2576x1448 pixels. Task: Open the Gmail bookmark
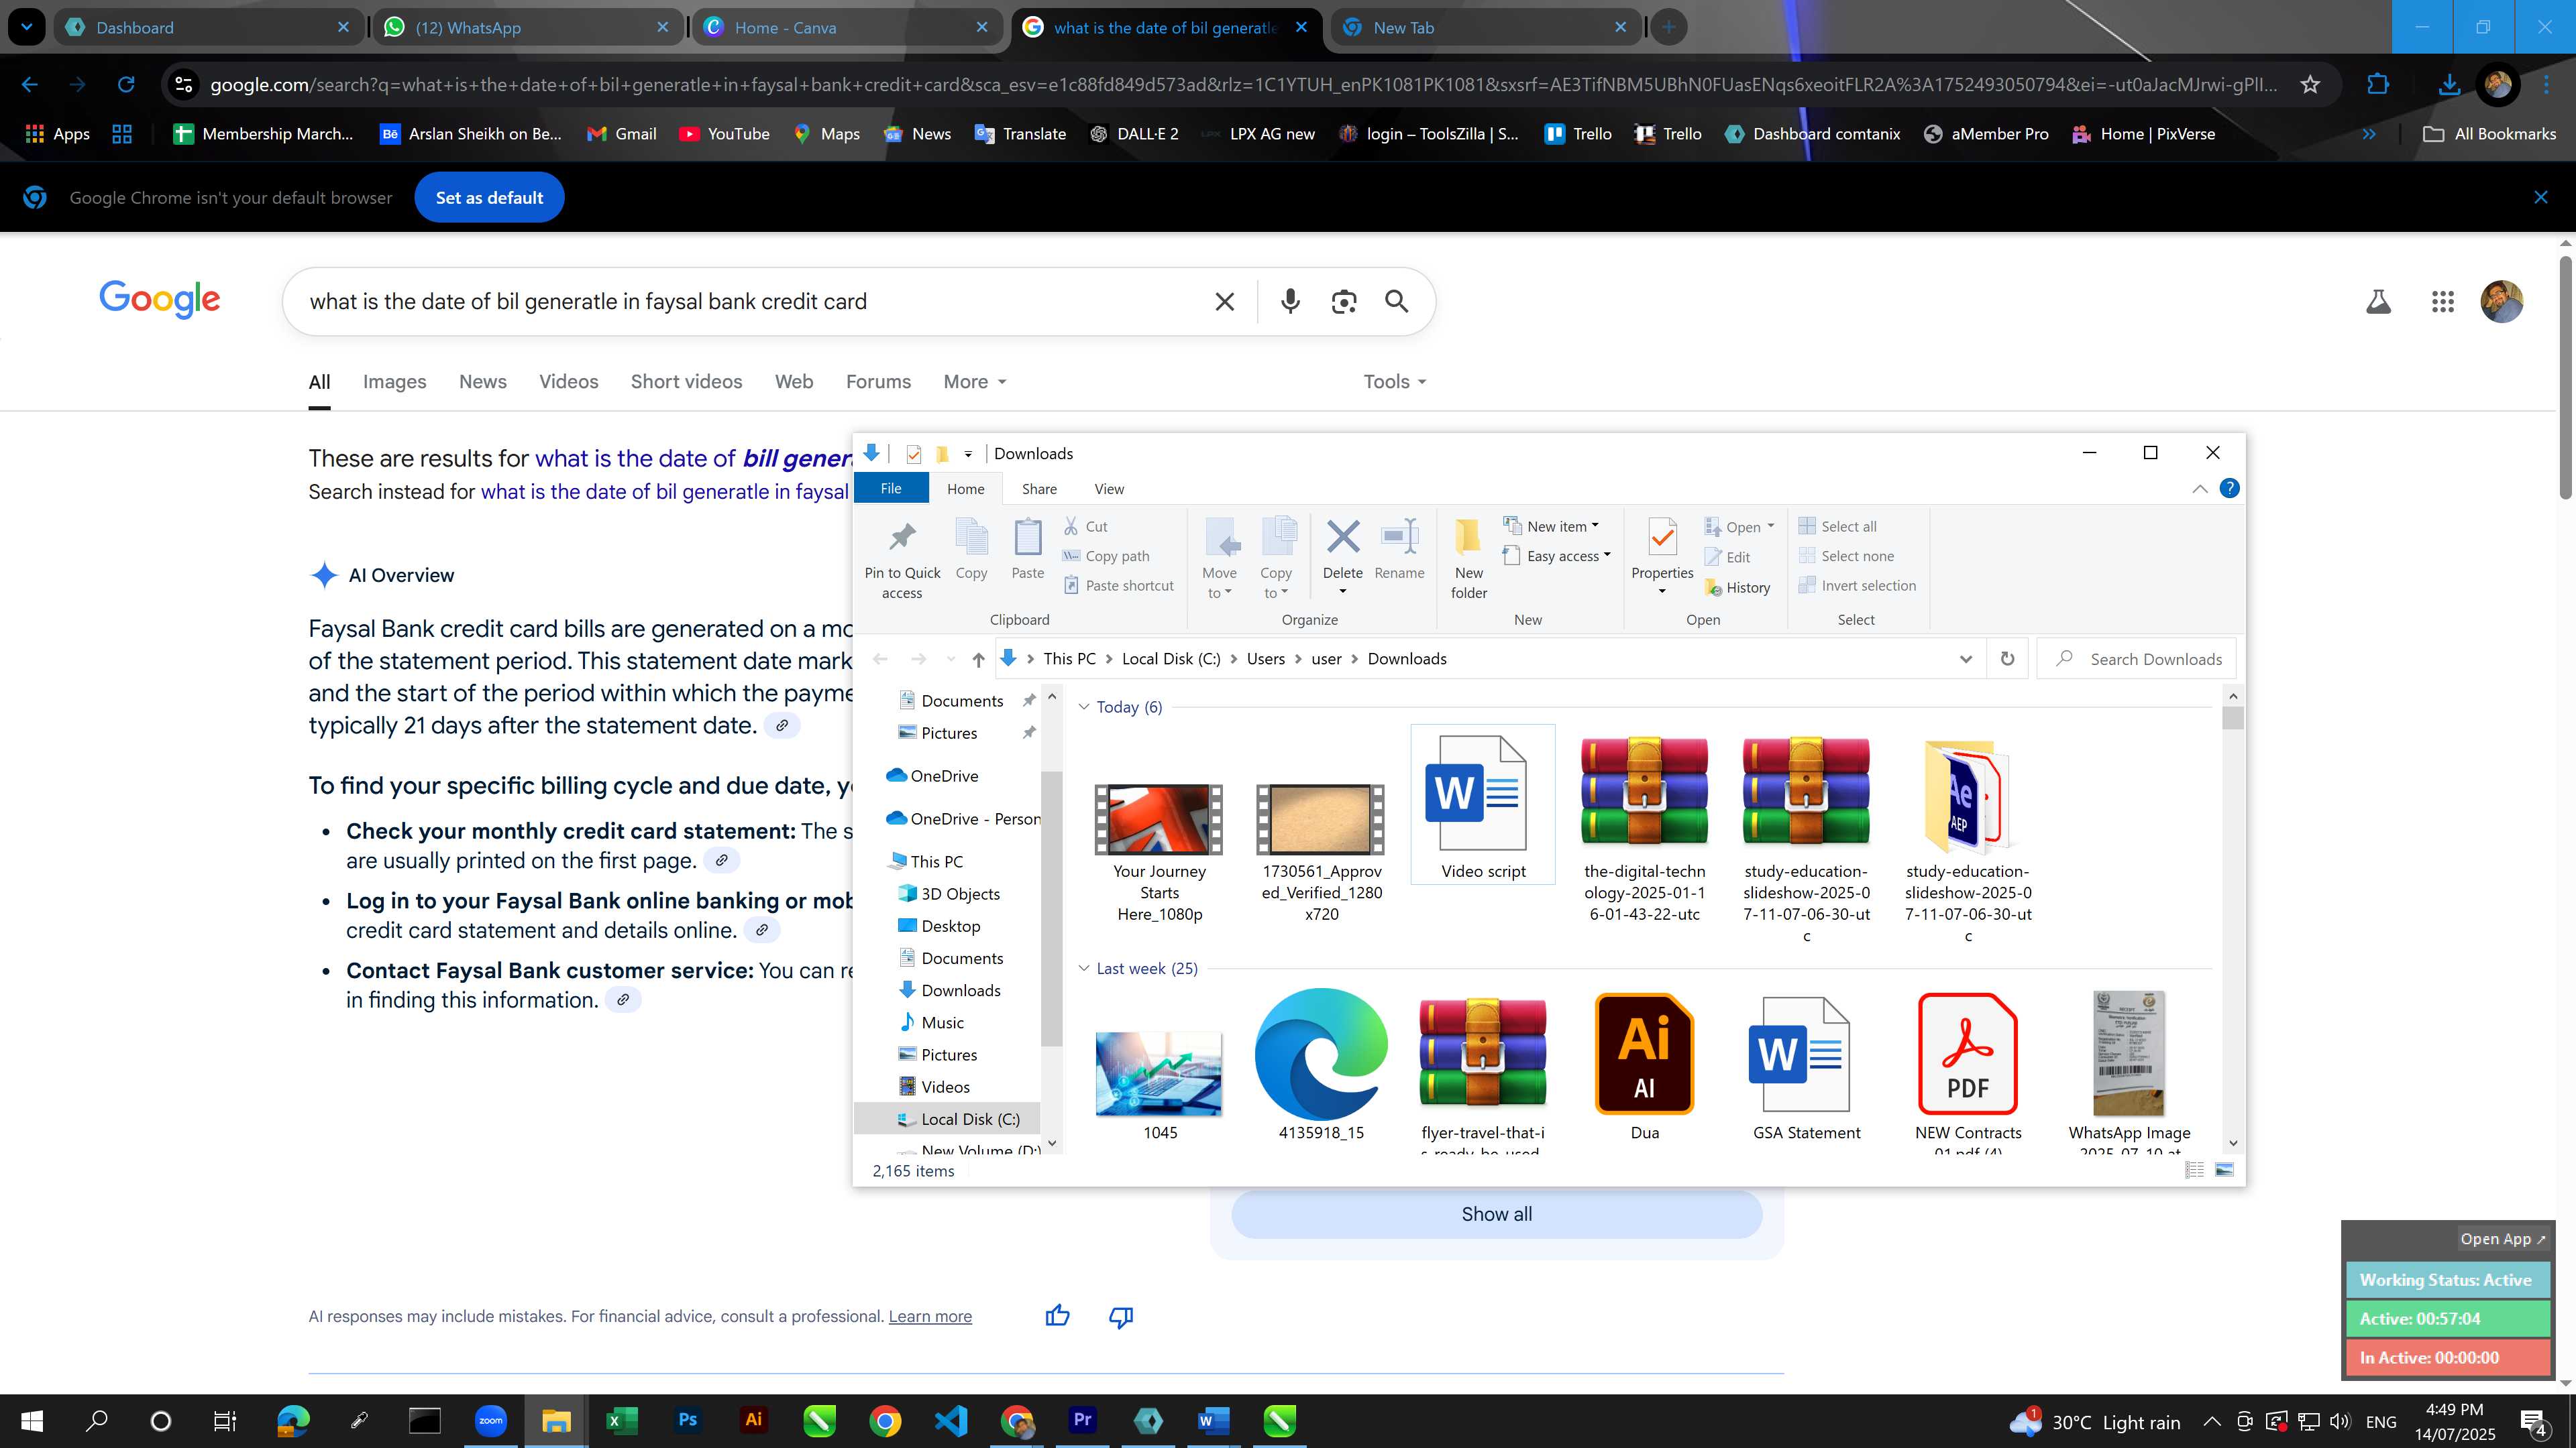[621, 134]
